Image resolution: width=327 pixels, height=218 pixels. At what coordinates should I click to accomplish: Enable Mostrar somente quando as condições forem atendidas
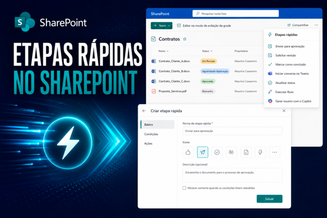click(184, 188)
